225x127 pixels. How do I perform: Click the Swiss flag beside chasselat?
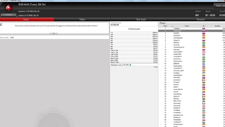point(203,106)
